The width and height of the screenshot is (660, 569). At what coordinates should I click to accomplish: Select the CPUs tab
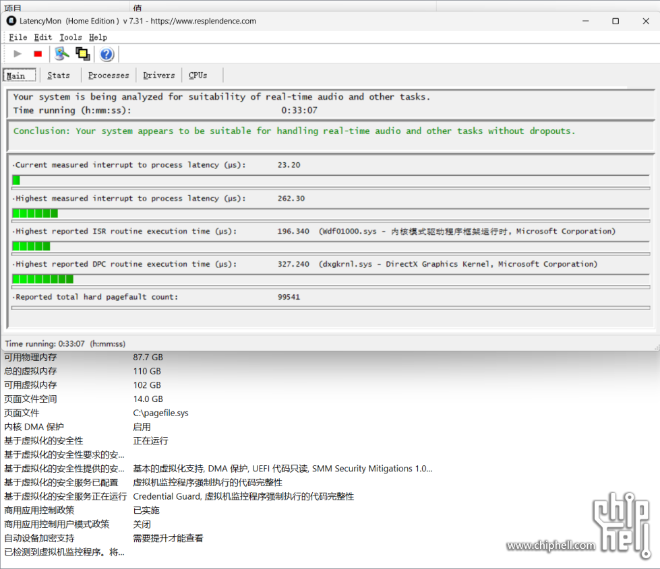tap(198, 75)
